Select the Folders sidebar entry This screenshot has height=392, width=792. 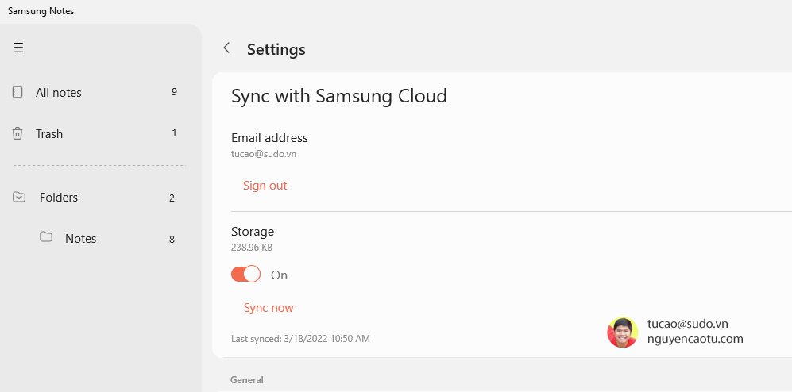click(x=59, y=198)
